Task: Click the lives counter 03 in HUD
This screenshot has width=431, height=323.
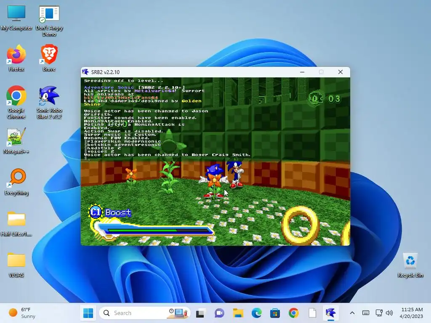Action: pyautogui.click(x=334, y=99)
